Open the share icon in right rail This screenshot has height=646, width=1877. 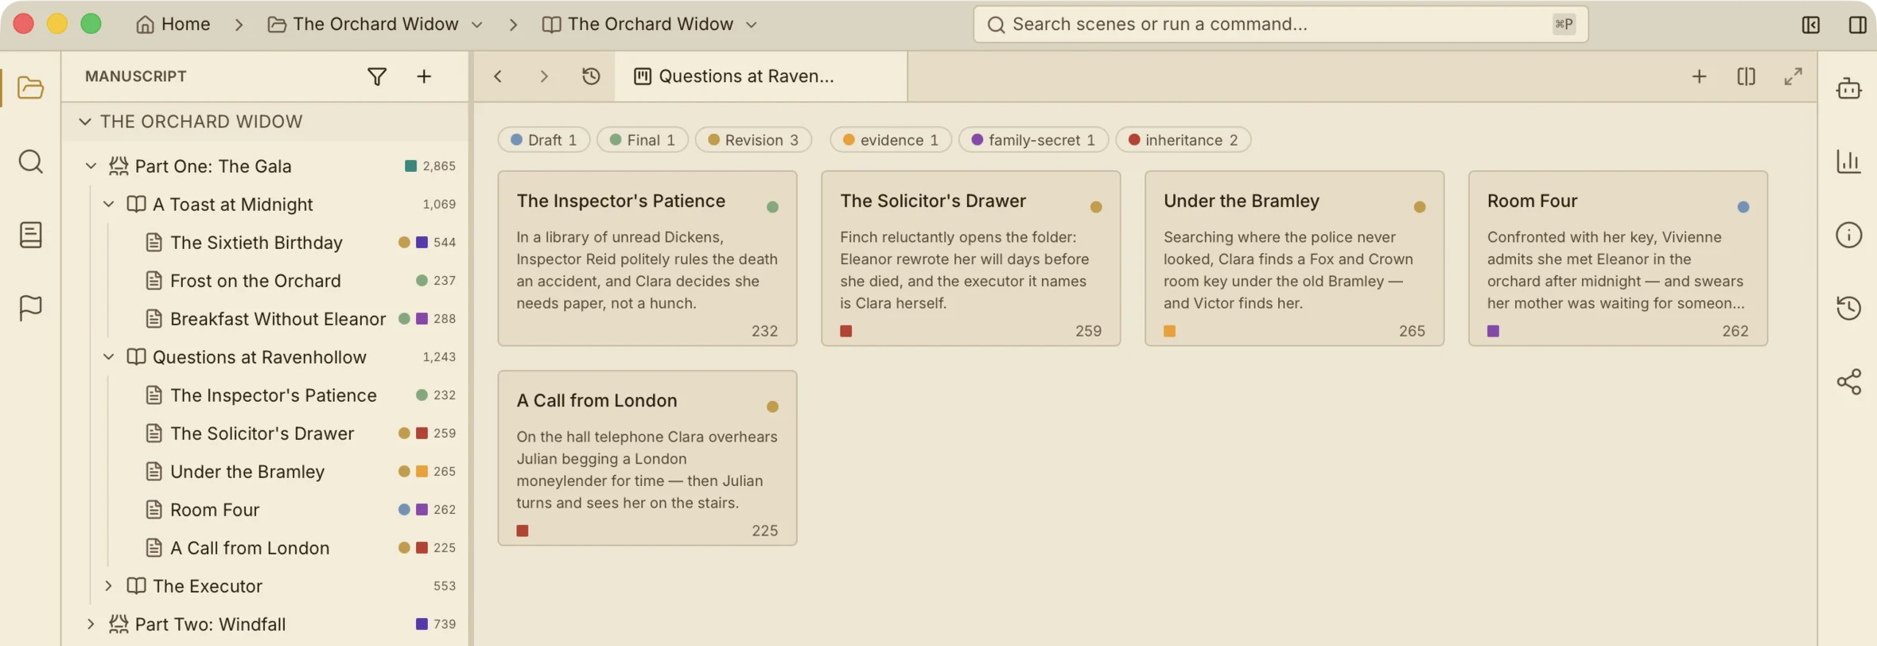[x=1848, y=382]
